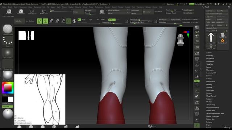The height and width of the screenshot is (130, 232).
Task: Toggle Live Boolean
Action: [x=30, y=21]
